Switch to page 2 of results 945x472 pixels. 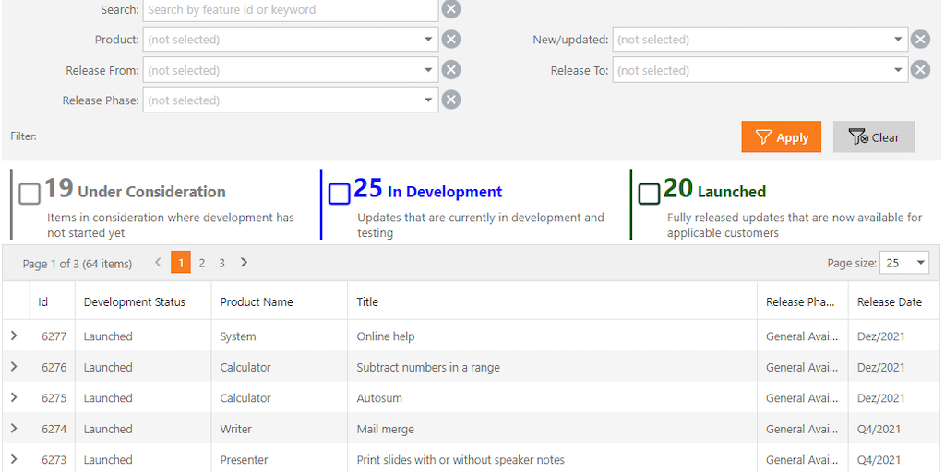[x=202, y=263]
